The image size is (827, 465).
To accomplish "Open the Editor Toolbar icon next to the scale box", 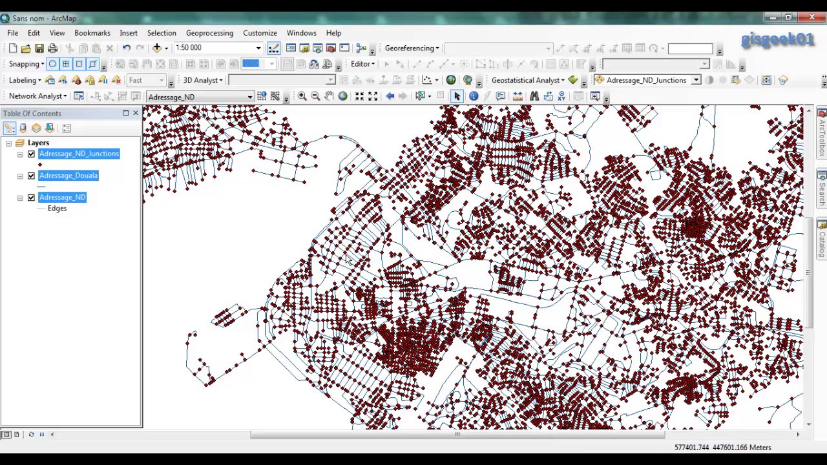I will coord(274,48).
